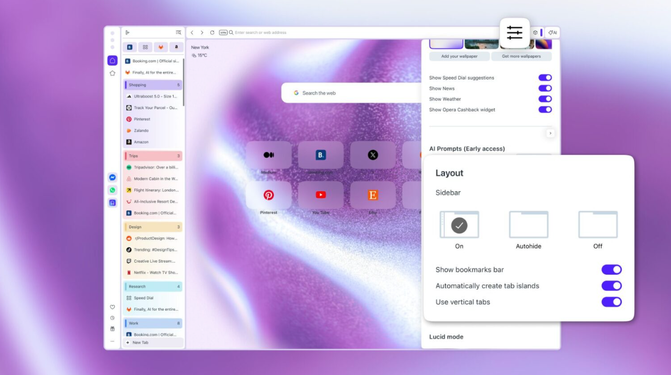671x375 pixels.
Task: Select the pinned Speed Dial tab icon
Action: [x=145, y=47]
